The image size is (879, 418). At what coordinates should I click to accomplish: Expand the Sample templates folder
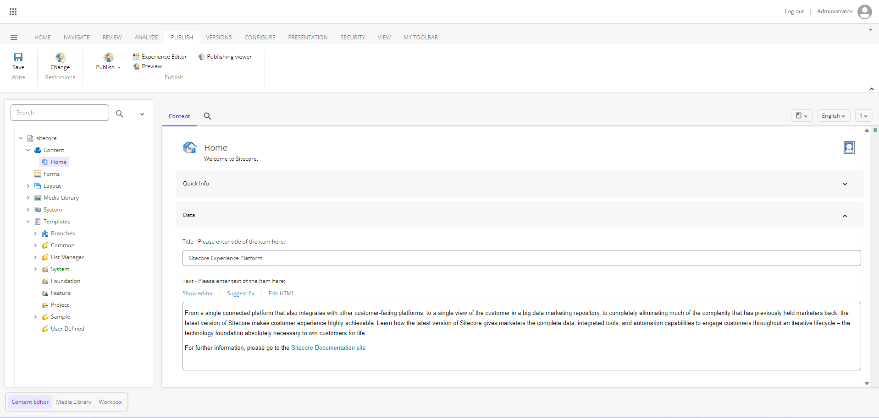point(35,317)
